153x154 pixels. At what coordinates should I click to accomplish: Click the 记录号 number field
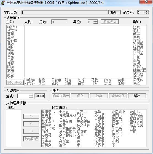pyautogui.click(x=141, y=12)
